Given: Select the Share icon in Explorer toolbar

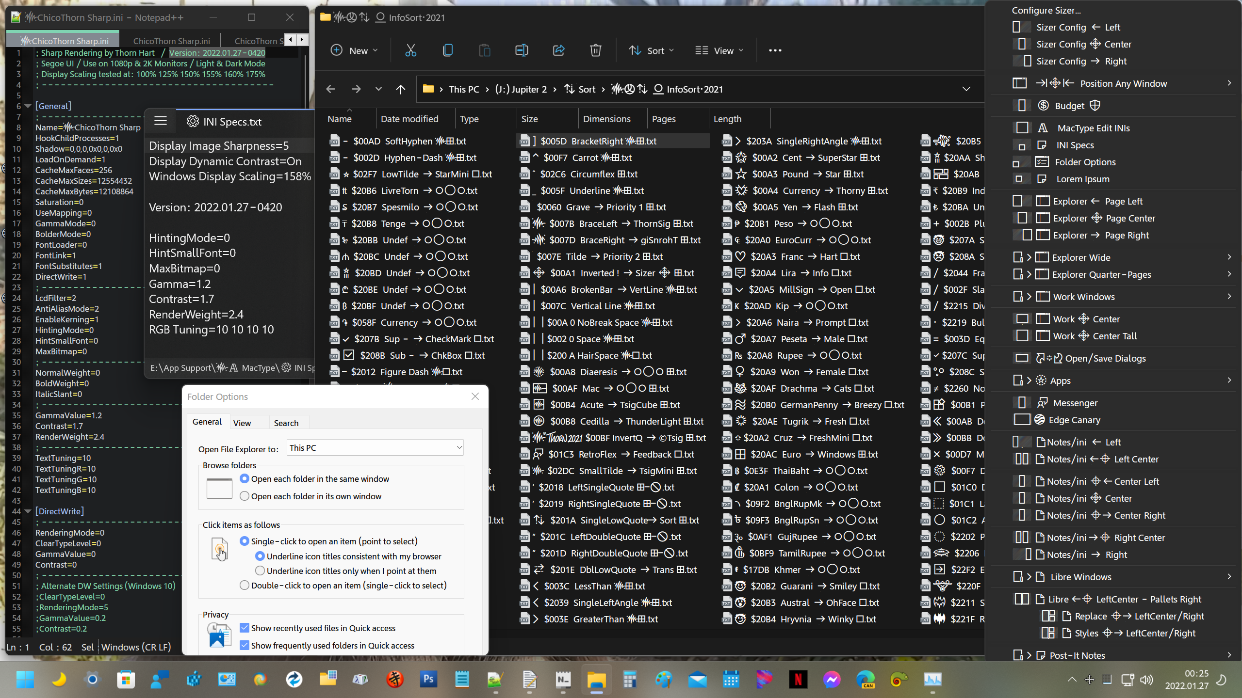Looking at the screenshot, I should (558, 50).
